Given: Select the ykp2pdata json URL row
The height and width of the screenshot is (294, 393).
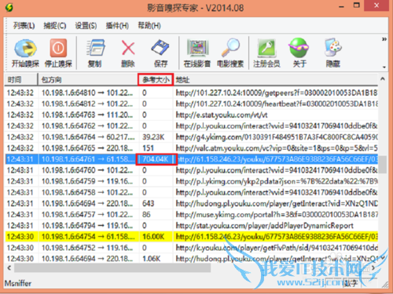Looking at the screenshot, I should (x=191, y=181).
